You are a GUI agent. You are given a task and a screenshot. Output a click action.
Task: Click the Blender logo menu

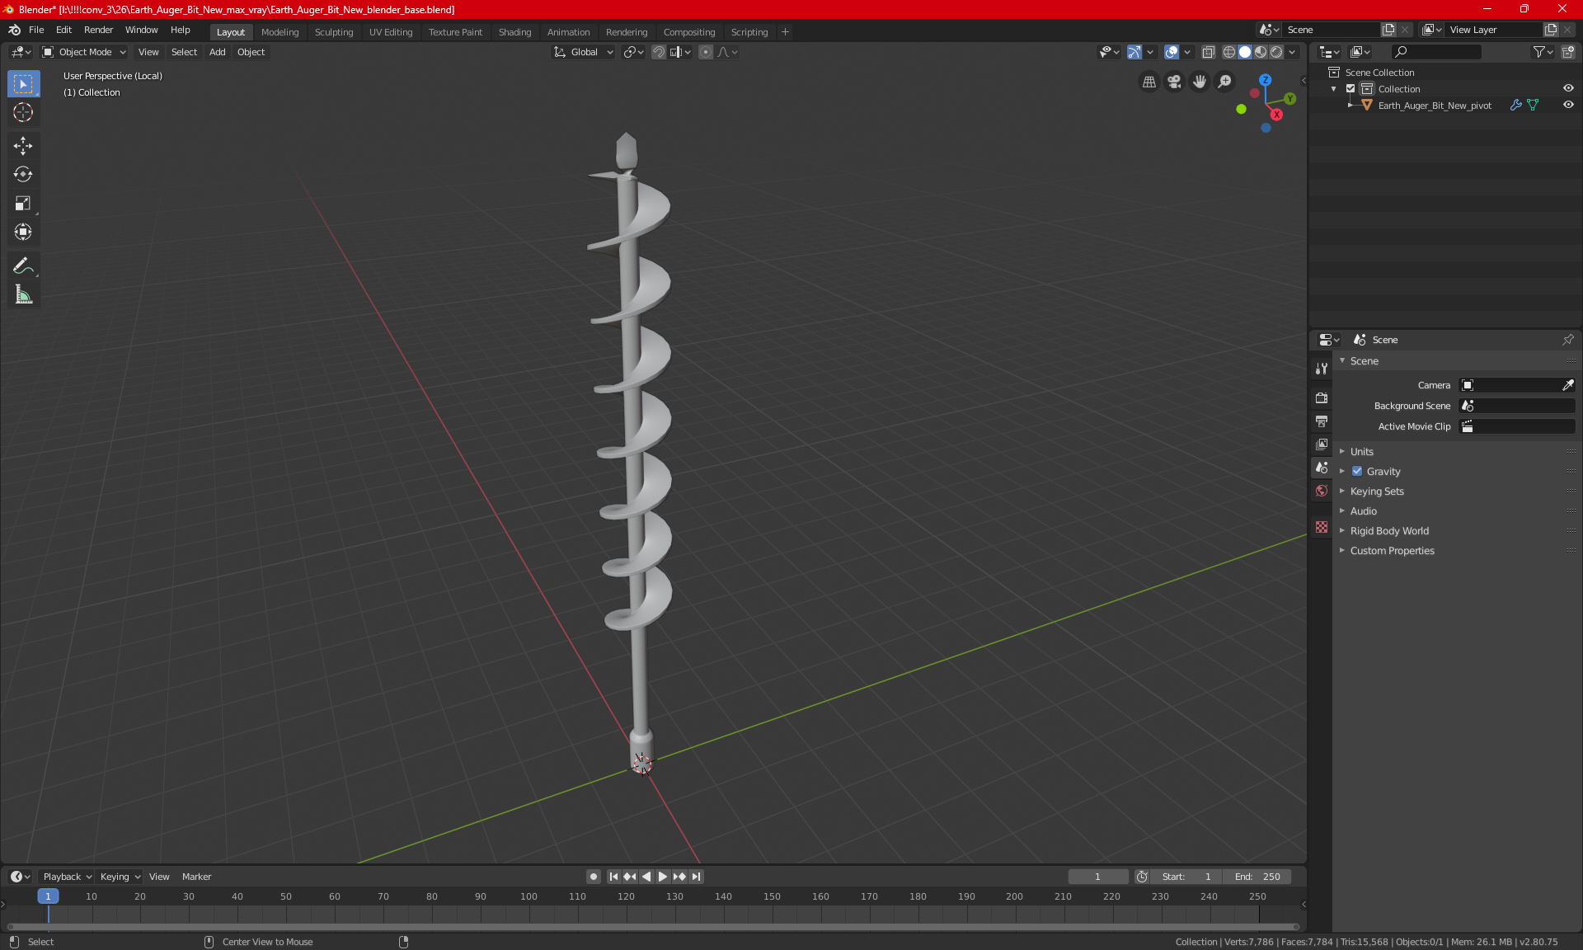click(x=14, y=30)
